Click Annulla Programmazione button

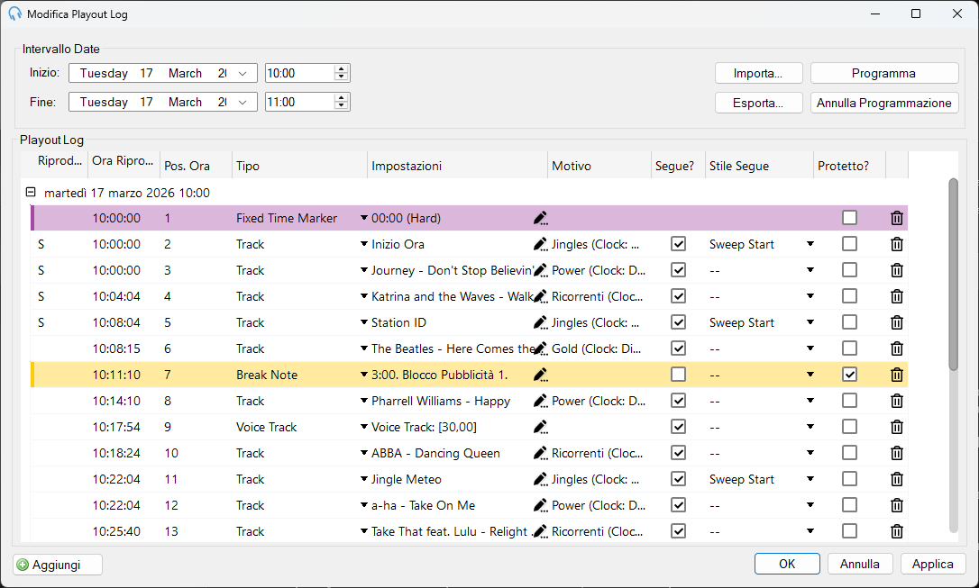coord(884,103)
